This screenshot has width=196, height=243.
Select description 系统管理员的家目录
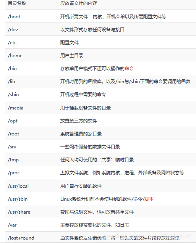[x=81, y=134]
